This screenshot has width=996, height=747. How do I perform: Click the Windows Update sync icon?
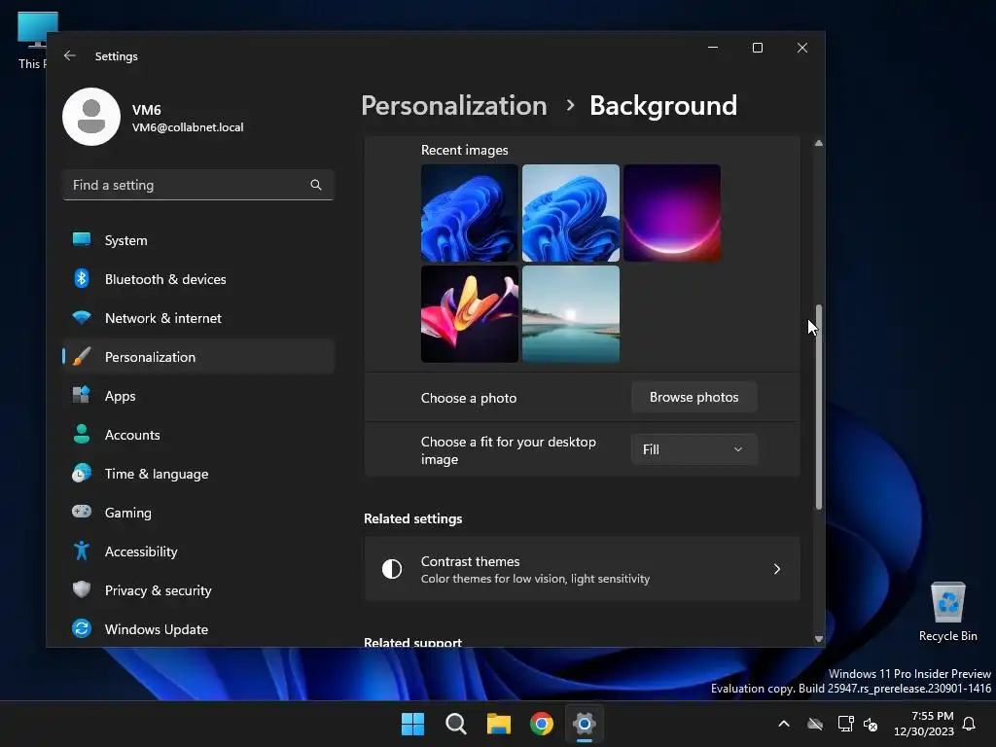point(82,629)
